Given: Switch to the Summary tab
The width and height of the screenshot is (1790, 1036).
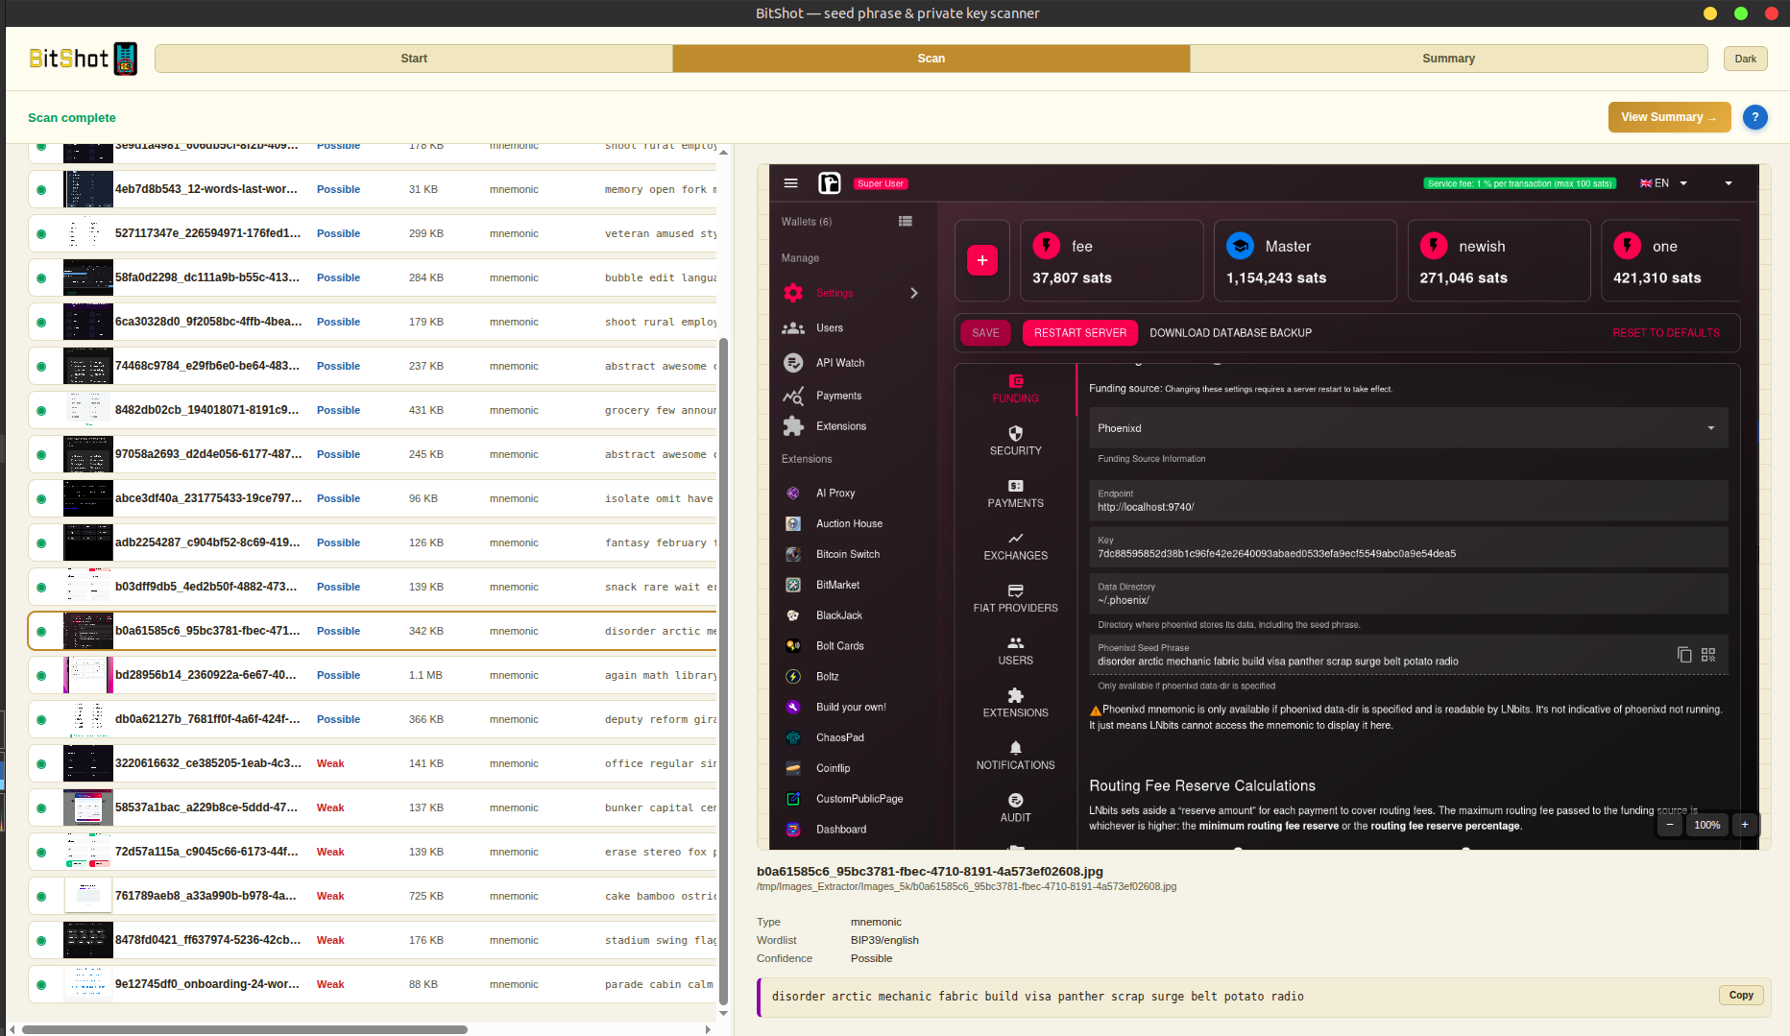Looking at the screenshot, I should point(1448,59).
